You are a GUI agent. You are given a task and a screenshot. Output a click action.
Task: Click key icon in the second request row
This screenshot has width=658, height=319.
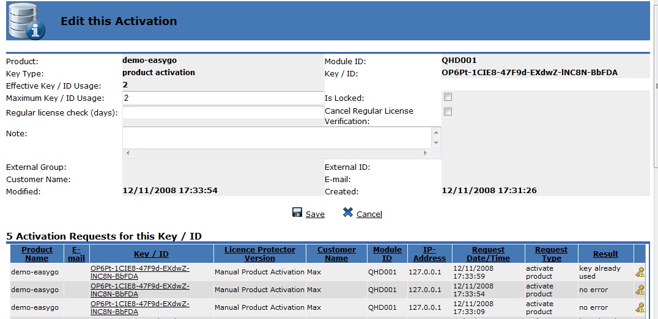(640, 290)
